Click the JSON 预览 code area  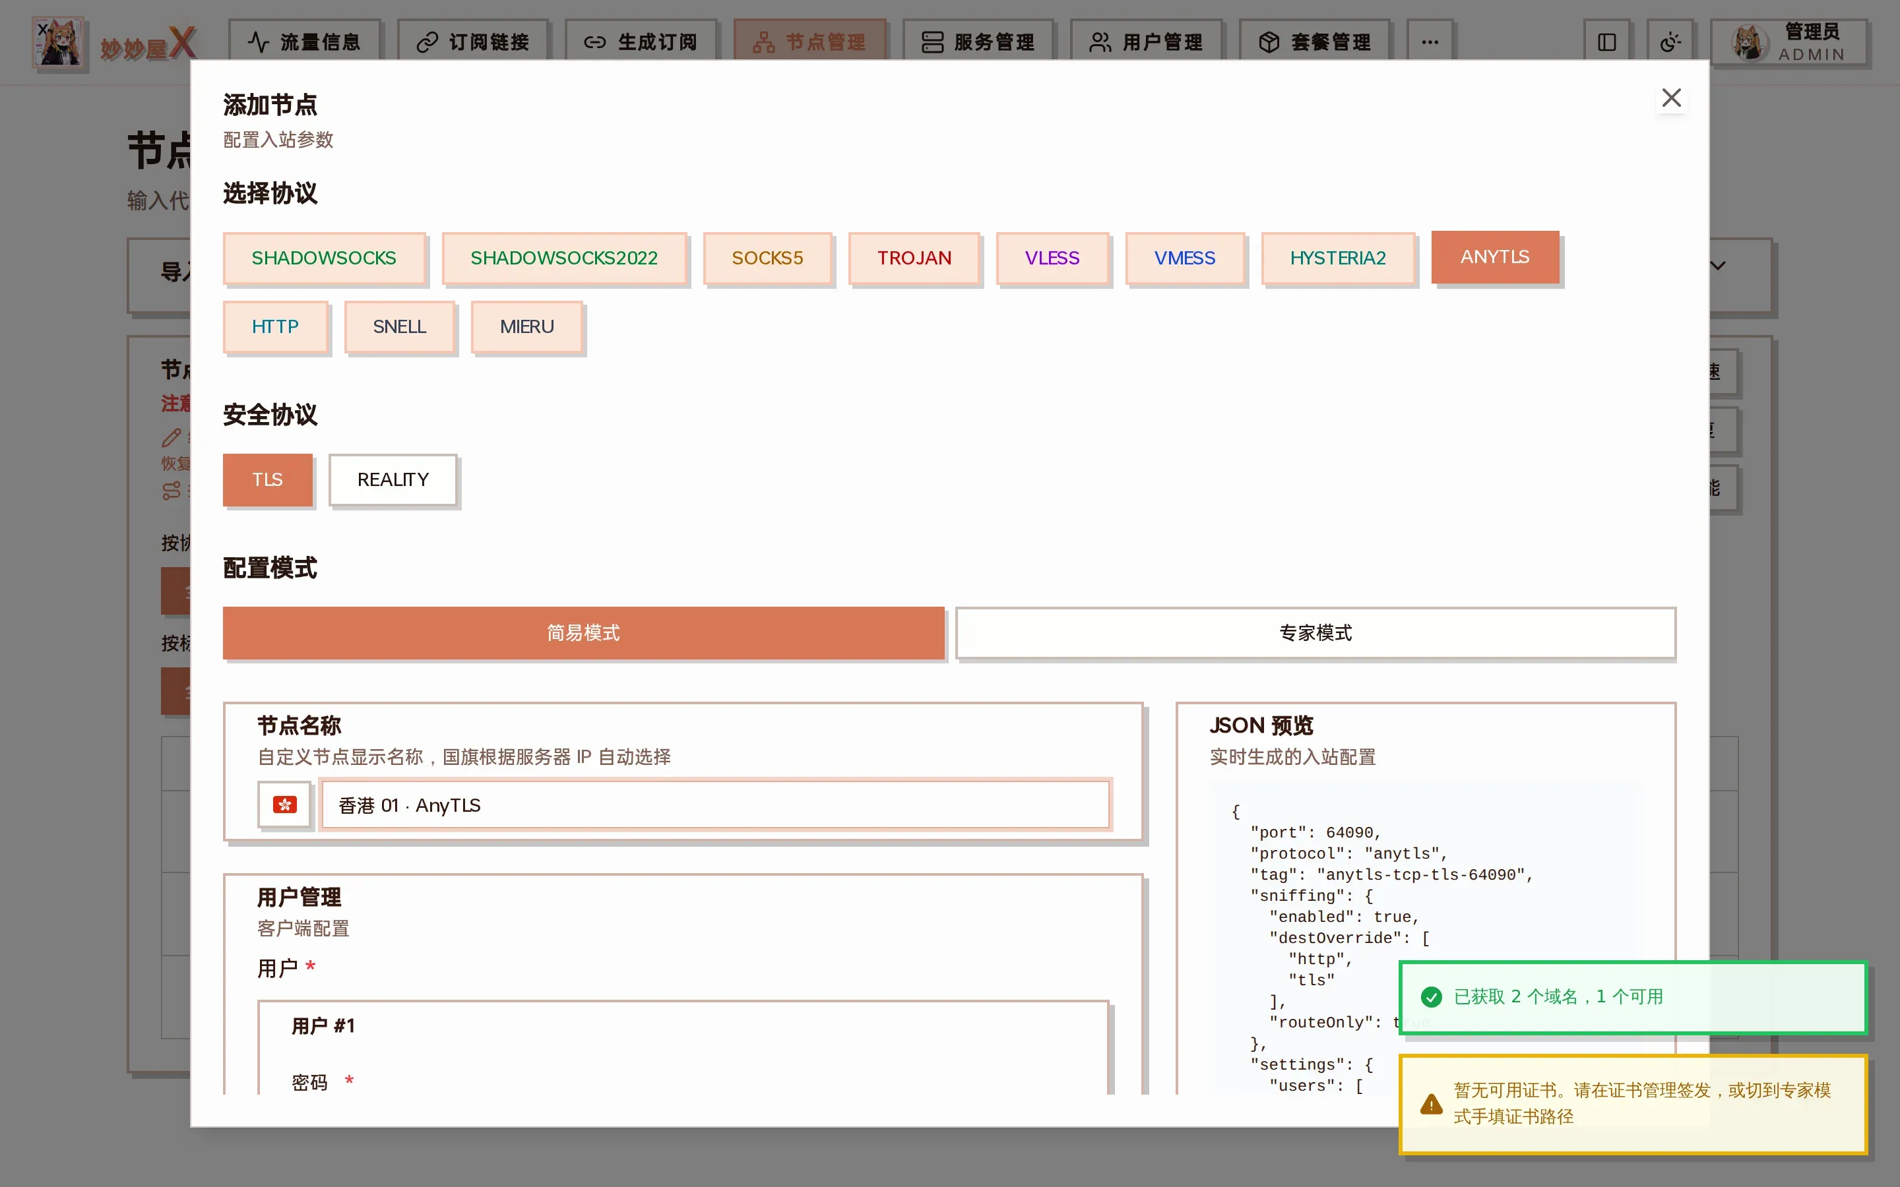coord(1425,937)
